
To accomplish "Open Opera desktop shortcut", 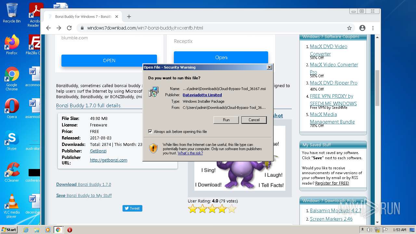I will coord(12,109).
